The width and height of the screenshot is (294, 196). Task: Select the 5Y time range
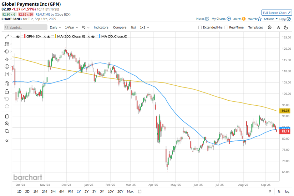102,192
